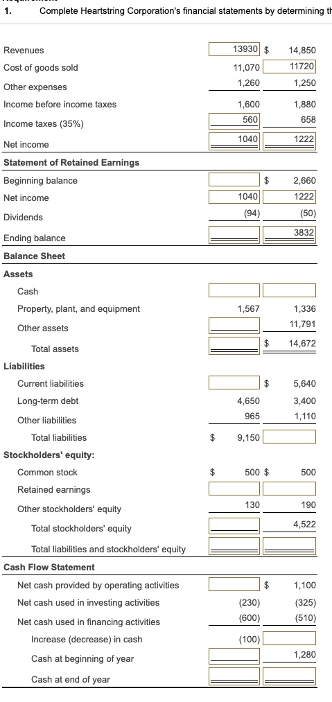Click first empty Retained earnings field under Stockholders' equity
The image size is (332, 702).
(x=234, y=489)
